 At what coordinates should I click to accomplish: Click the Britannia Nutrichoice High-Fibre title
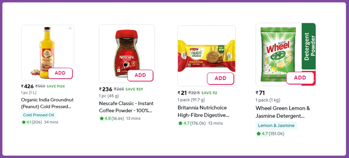[203, 111]
